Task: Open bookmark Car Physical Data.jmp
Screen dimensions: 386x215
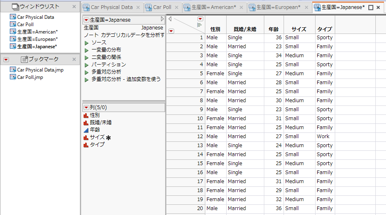Action: point(40,70)
